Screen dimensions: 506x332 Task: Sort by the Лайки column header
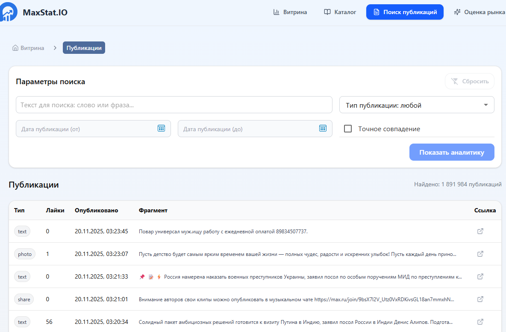[55, 210]
